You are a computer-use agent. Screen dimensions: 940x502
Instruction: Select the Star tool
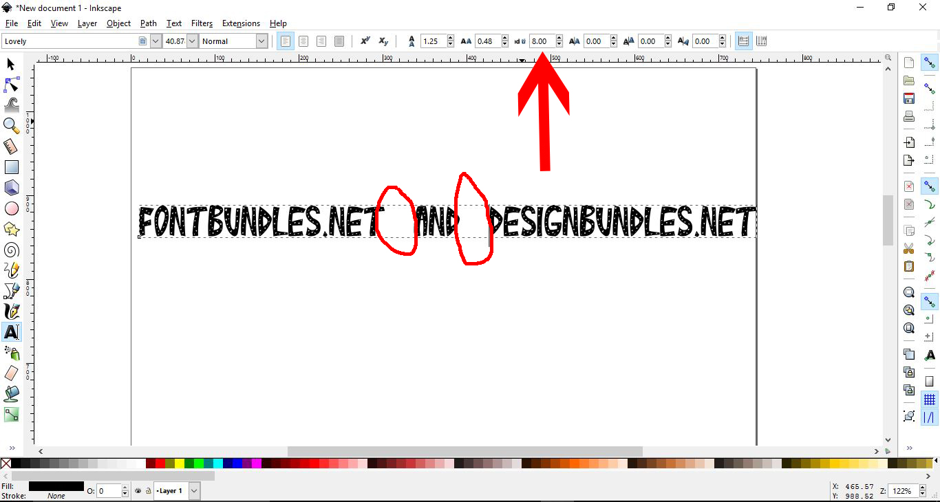[11, 229]
